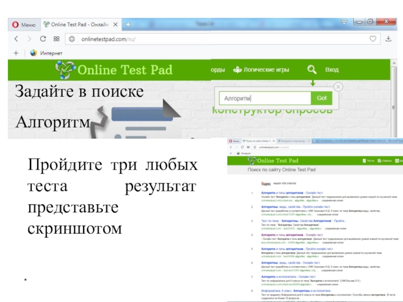
Task: Open result 3 'Тест по теме: Алгоритмы. Свойства Алгоритмов'
Action: (304, 221)
